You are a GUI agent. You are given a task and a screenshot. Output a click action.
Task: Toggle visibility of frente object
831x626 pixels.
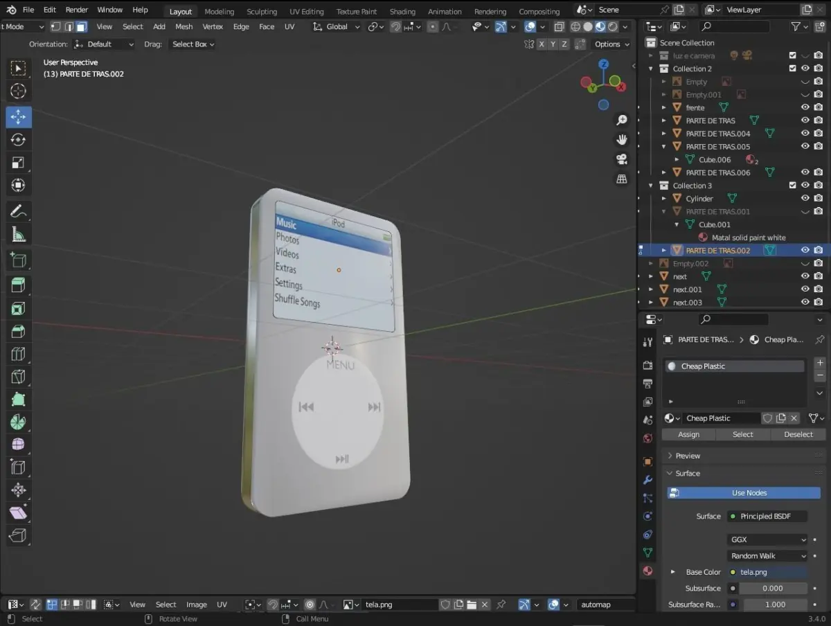pyautogui.click(x=805, y=107)
